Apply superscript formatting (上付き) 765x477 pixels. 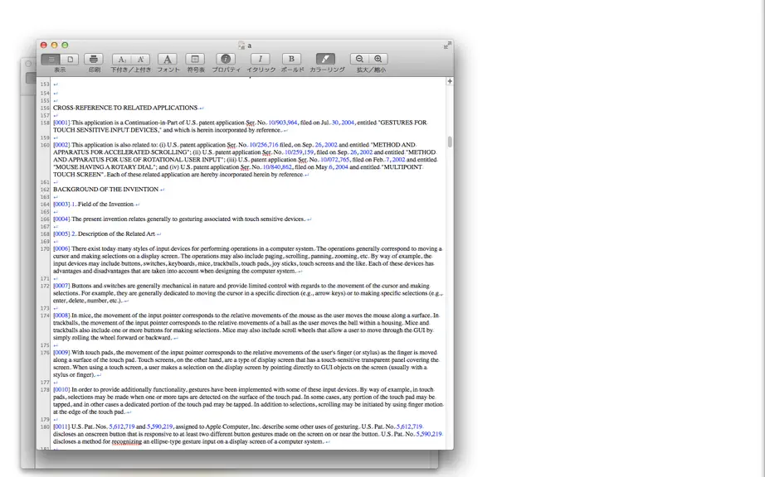(140, 60)
